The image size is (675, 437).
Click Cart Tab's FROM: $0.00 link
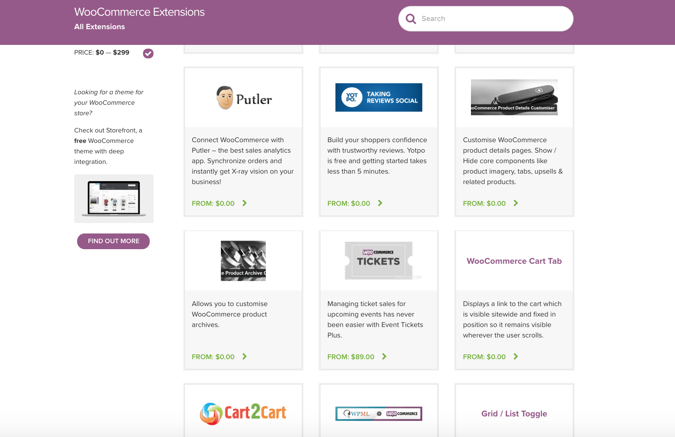(484, 357)
